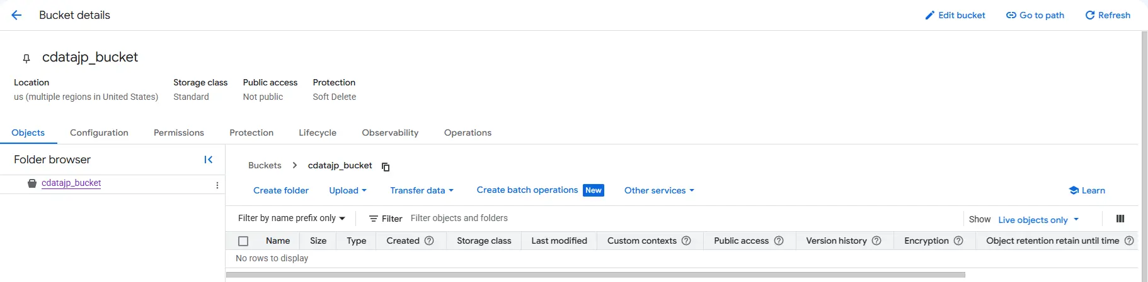
Task: Show help for Version history column
Action: (876, 241)
